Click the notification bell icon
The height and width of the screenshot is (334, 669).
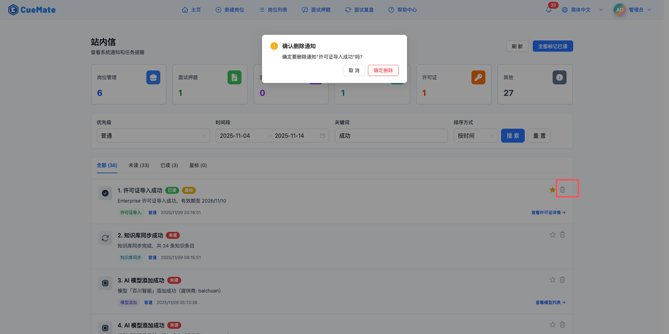(x=549, y=10)
